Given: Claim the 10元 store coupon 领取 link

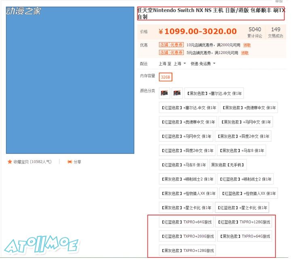Looking at the screenshot, I should tap(247, 45).
